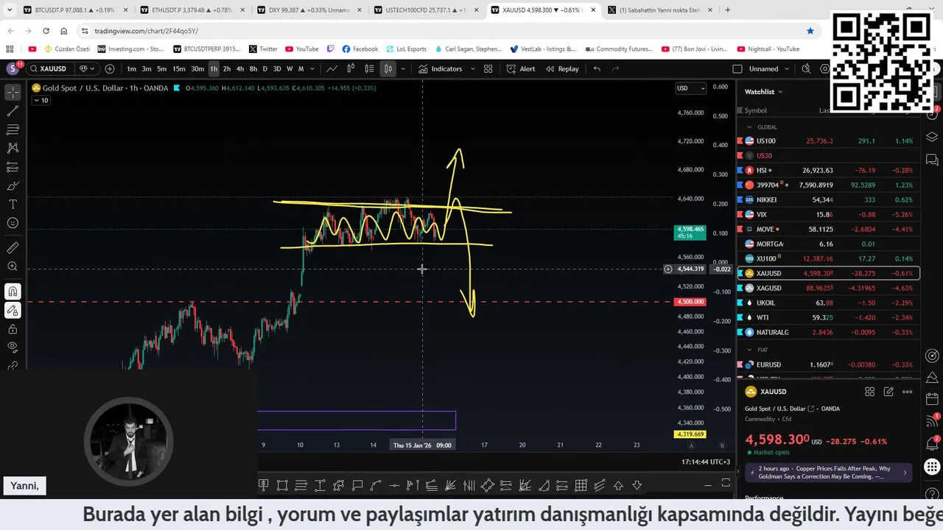
Task: Edit XAUUSD symbol note icon
Action: pos(888,392)
